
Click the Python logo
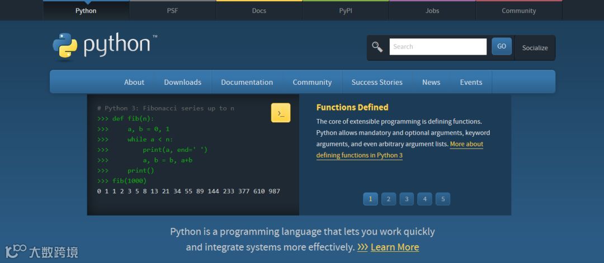tap(105, 46)
